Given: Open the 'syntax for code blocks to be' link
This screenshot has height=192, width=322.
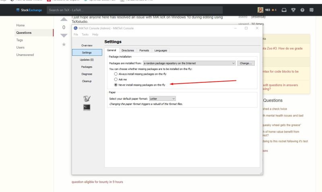Looking at the screenshot, I should [281, 71].
